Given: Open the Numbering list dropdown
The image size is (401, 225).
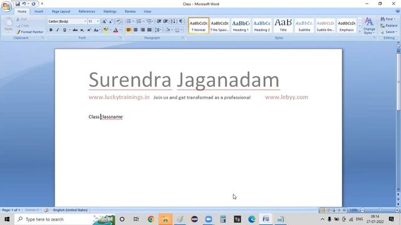Looking at the screenshot, I should [143, 21].
